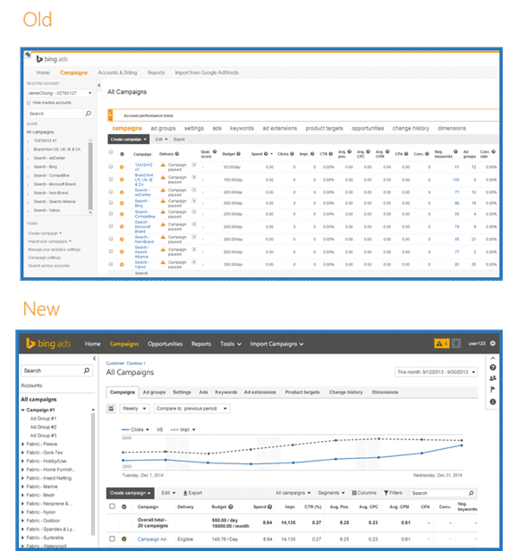Click the info icon in New right rail
Viewport: 517px width, 560px height.
(493, 402)
